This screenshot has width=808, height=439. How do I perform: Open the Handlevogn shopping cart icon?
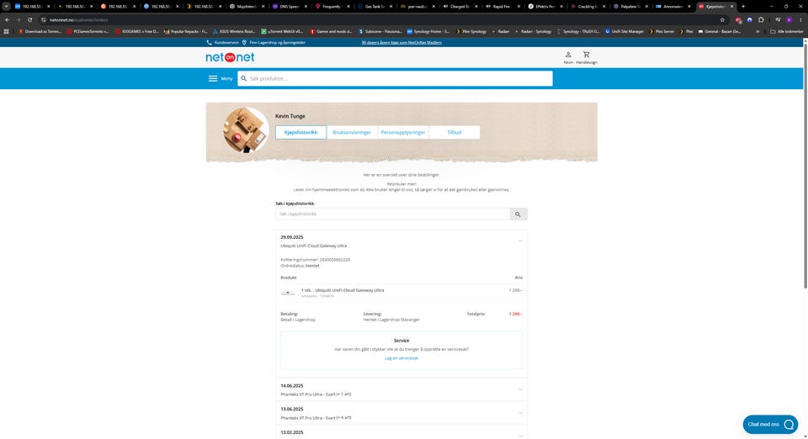pos(587,55)
